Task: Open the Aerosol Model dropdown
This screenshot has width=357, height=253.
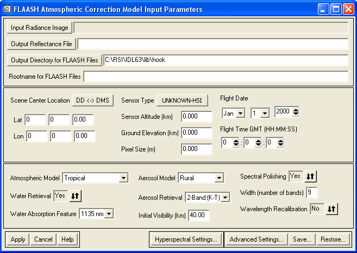Action: [219, 178]
